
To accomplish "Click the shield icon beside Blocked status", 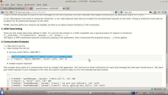I will pos(152,89).
